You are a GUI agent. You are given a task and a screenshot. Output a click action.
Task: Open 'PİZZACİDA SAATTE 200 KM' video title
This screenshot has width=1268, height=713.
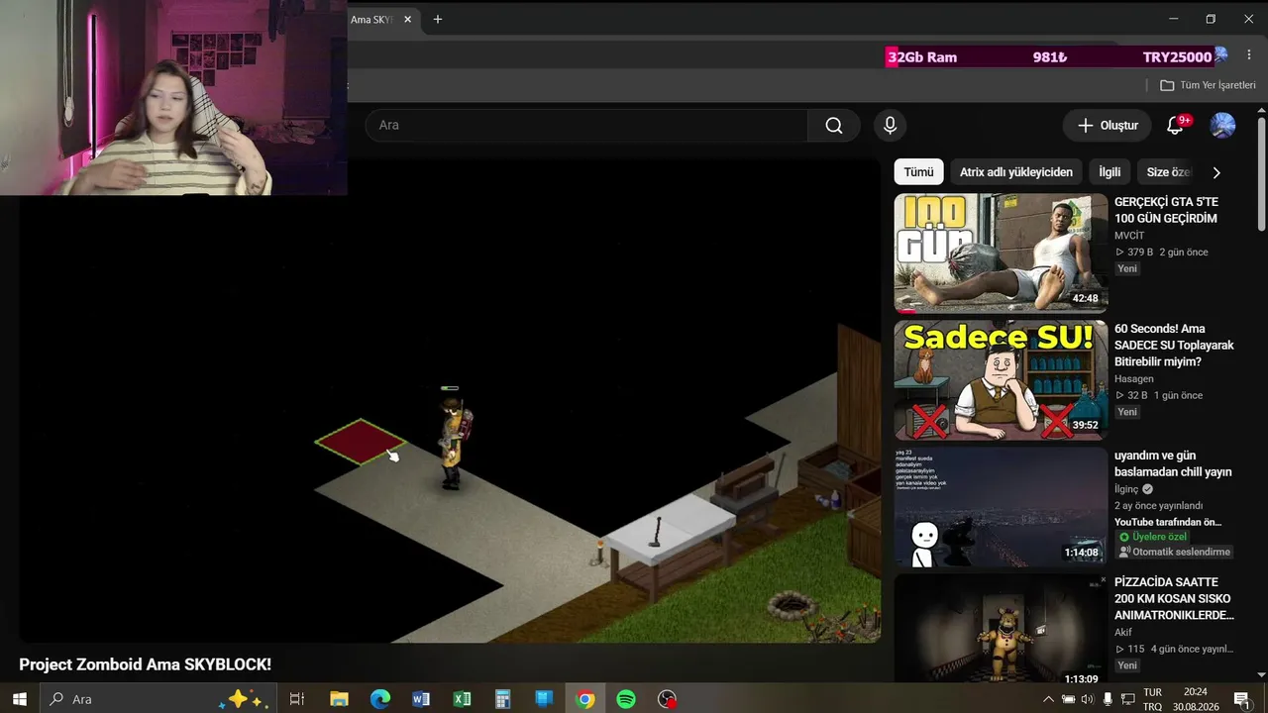1174,599
